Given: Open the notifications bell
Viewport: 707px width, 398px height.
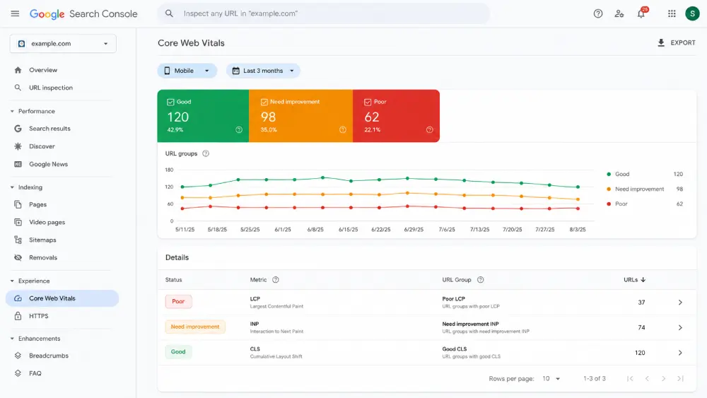Looking at the screenshot, I should [641, 13].
